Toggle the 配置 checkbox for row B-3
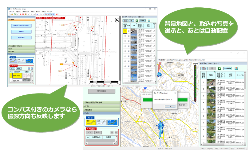 point(128,41)
